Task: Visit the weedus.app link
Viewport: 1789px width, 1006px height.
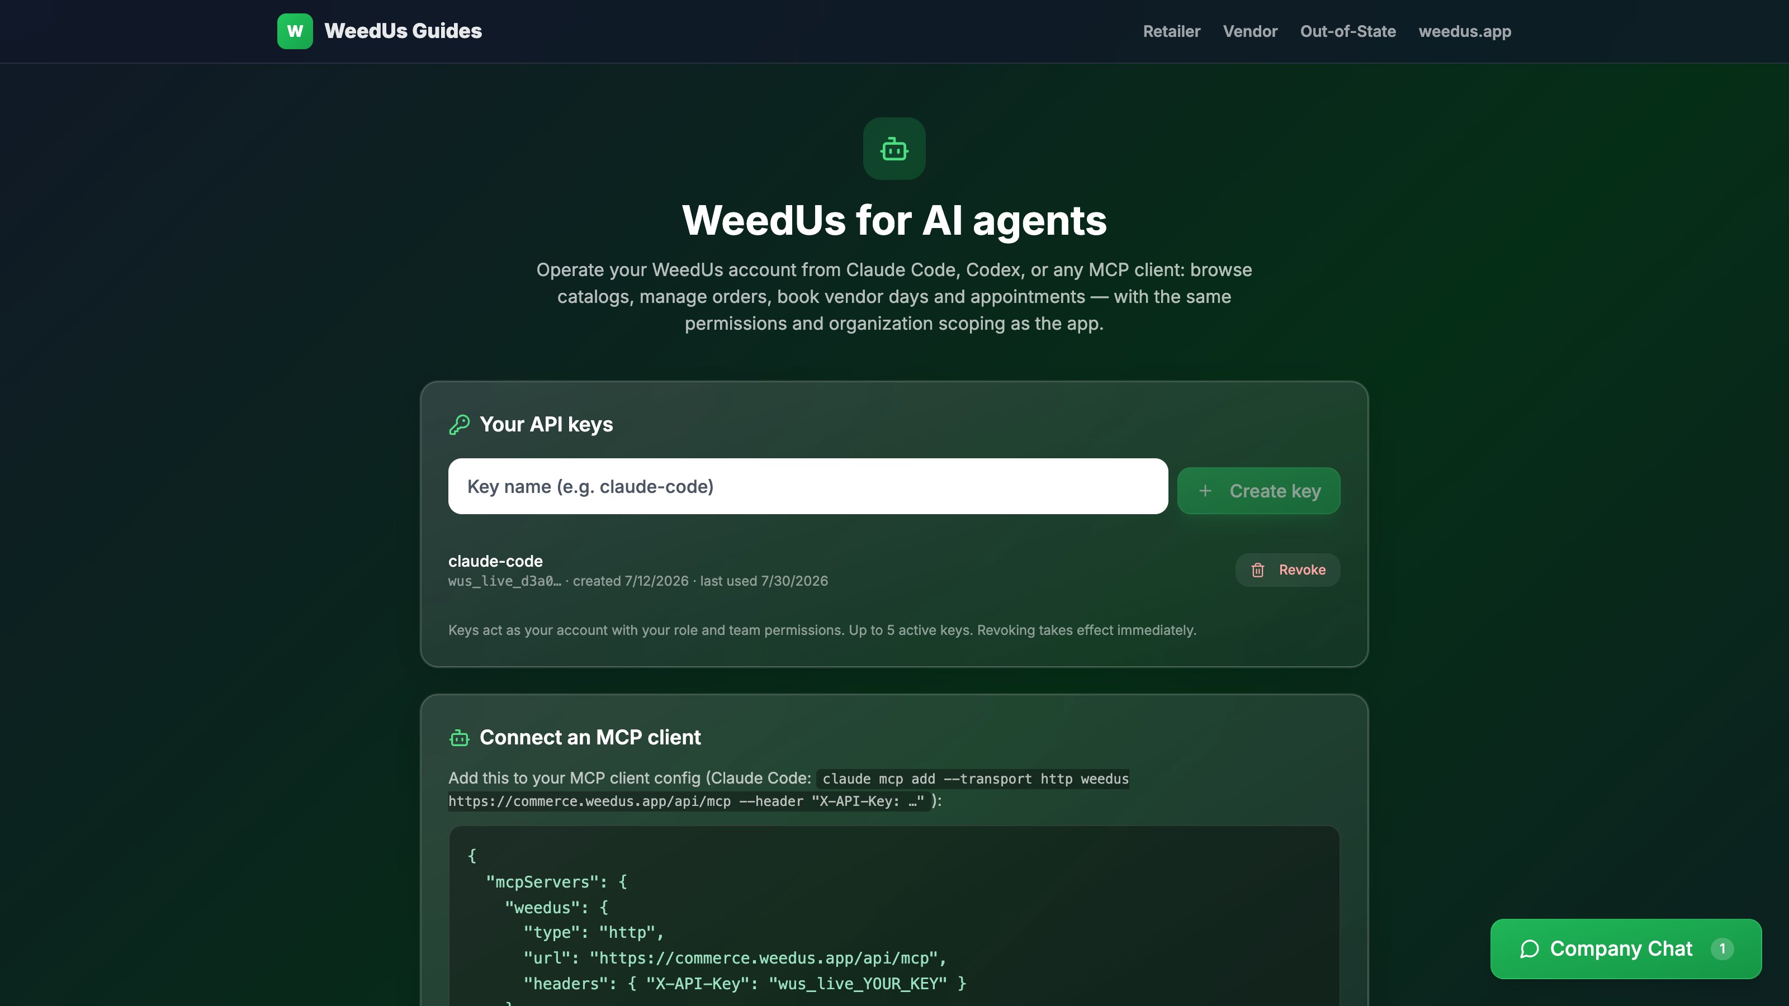Action: coord(1465,31)
